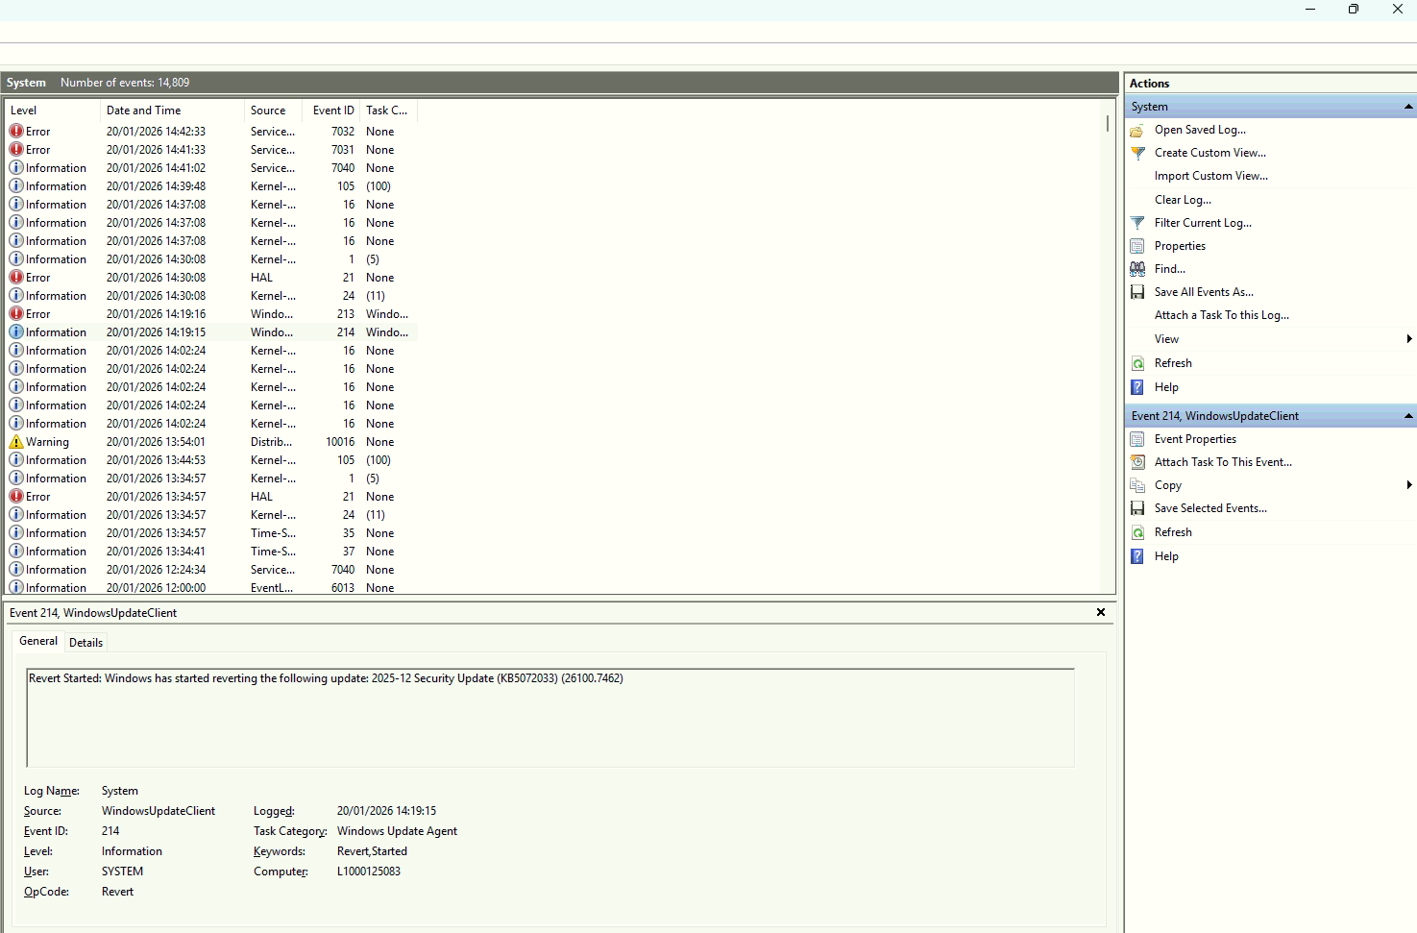The height and width of the screenshot is (933, 1417).
Task: Close the event details preview pane
Action: pos(1101,612)
